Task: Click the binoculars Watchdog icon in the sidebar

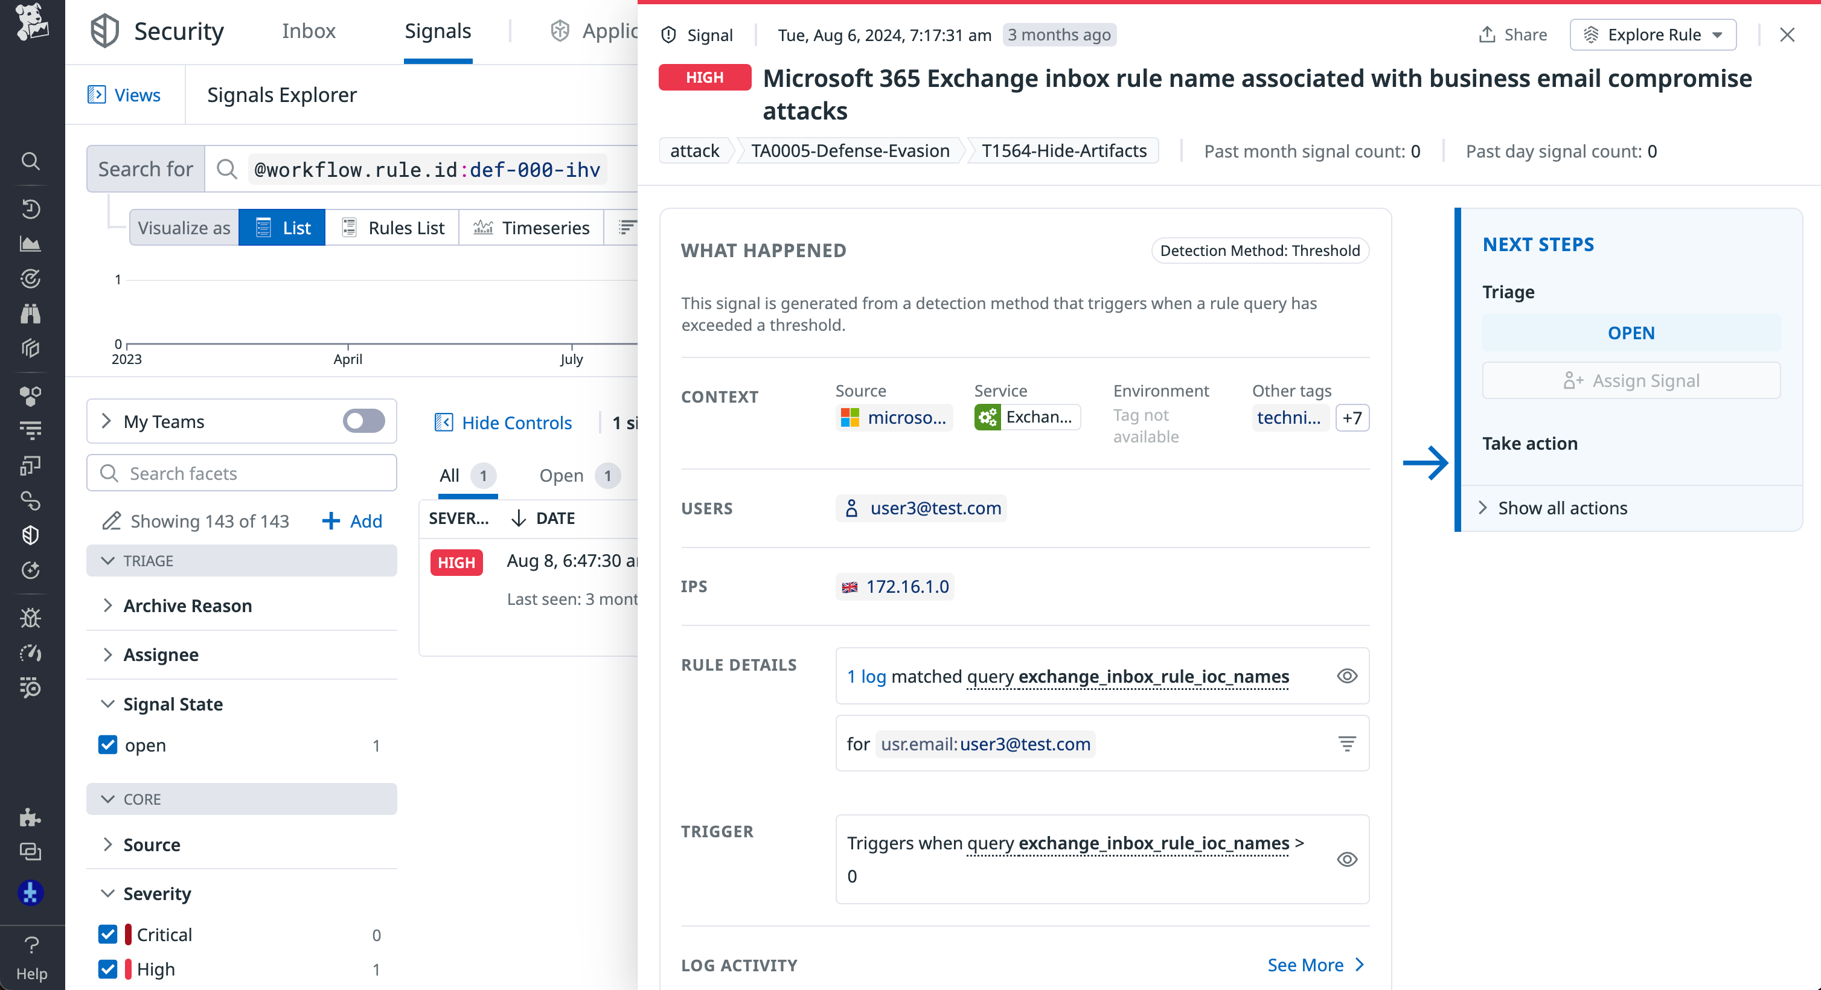Action: click(30, 313)
